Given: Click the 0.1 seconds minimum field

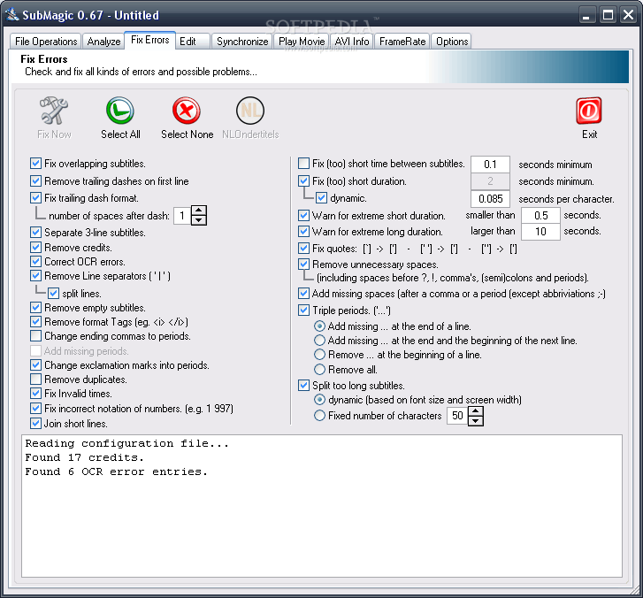Looking at the screenshot, I should tap(490, 165).
